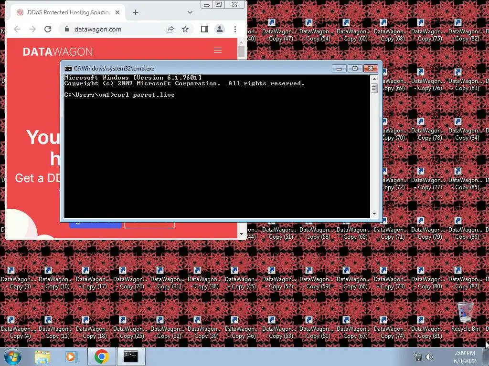Select the DataWagon - Copy (31) shortcut

167,278
